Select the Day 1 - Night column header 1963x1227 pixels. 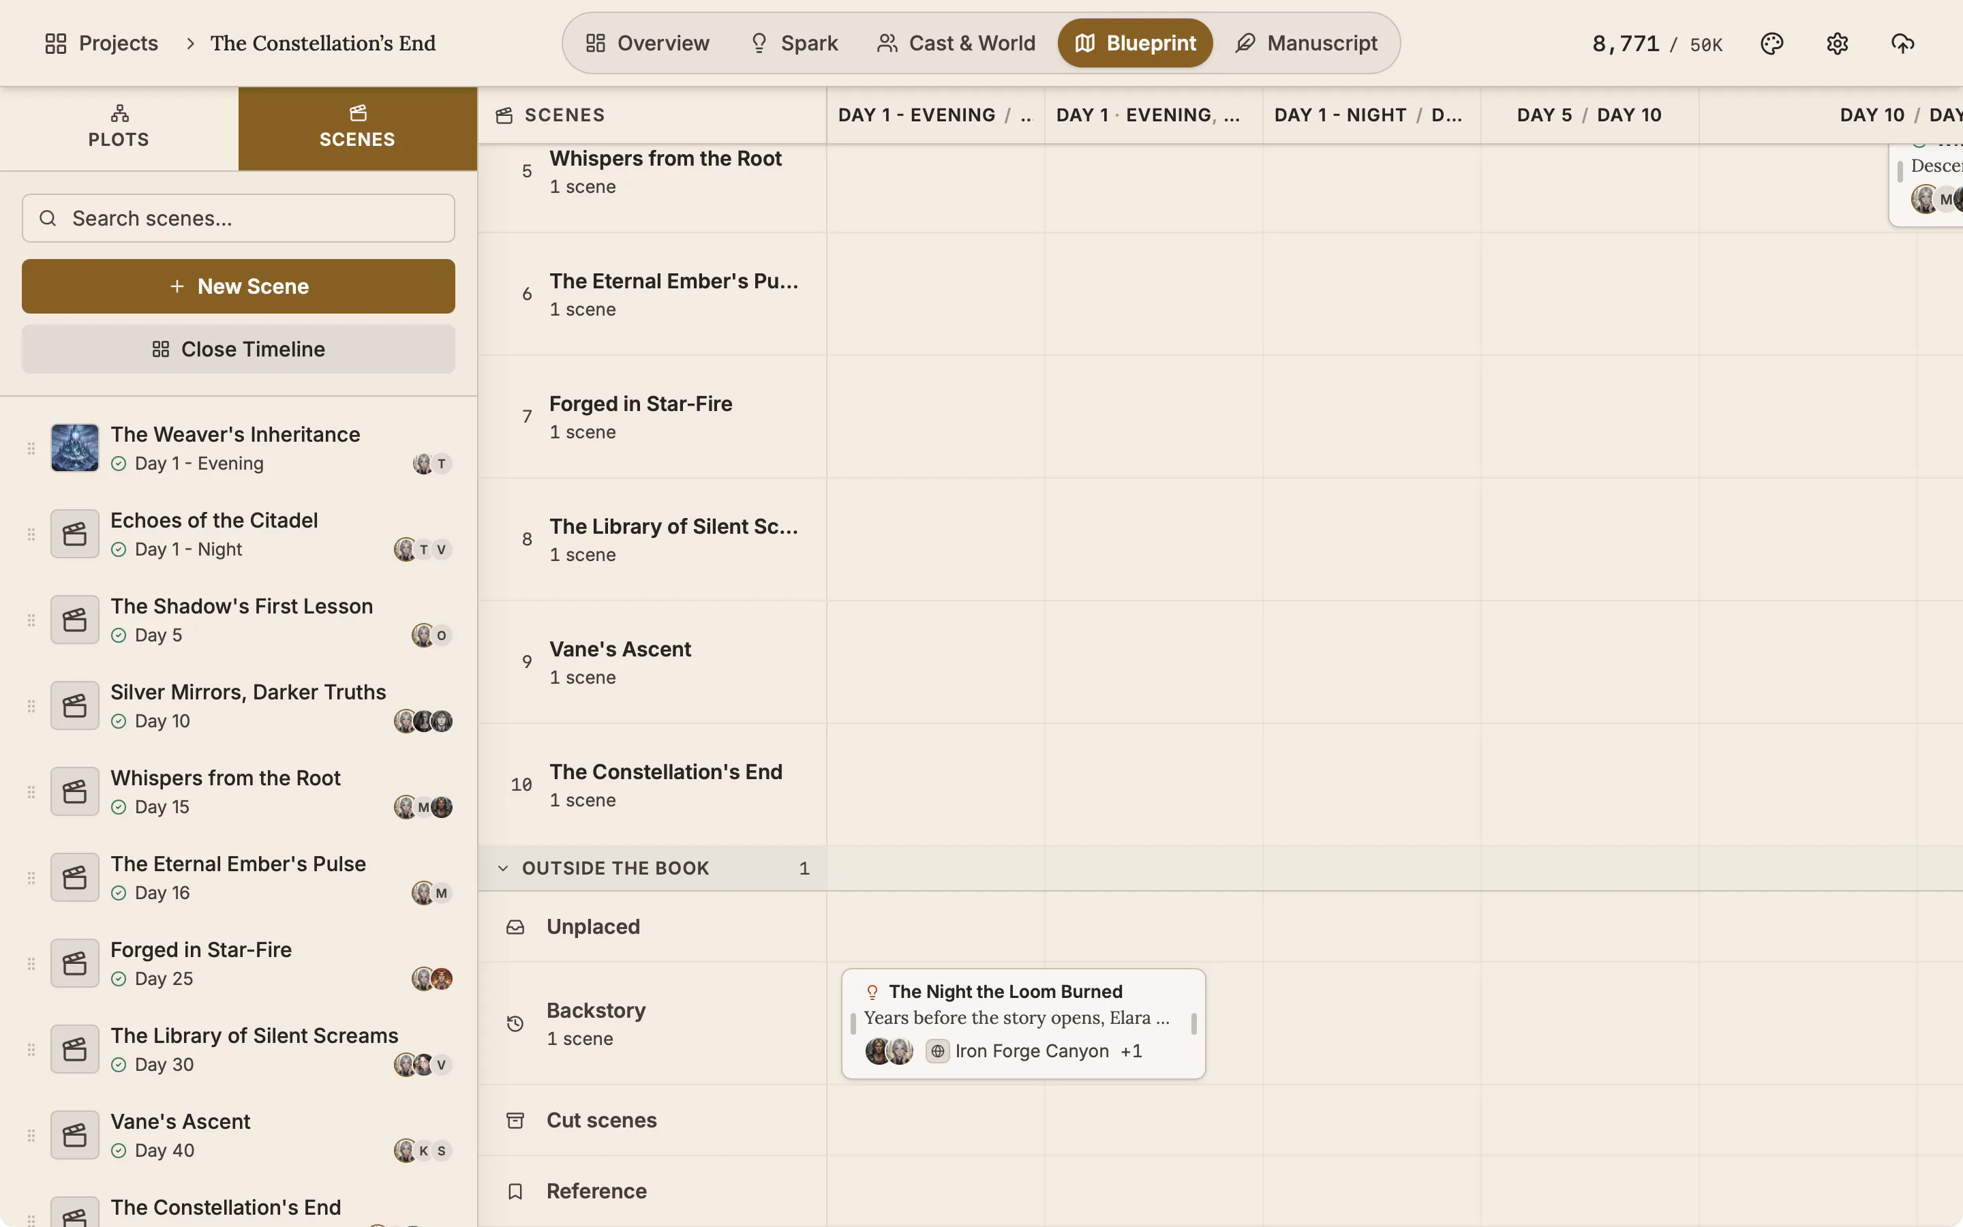click(1371, 115)
